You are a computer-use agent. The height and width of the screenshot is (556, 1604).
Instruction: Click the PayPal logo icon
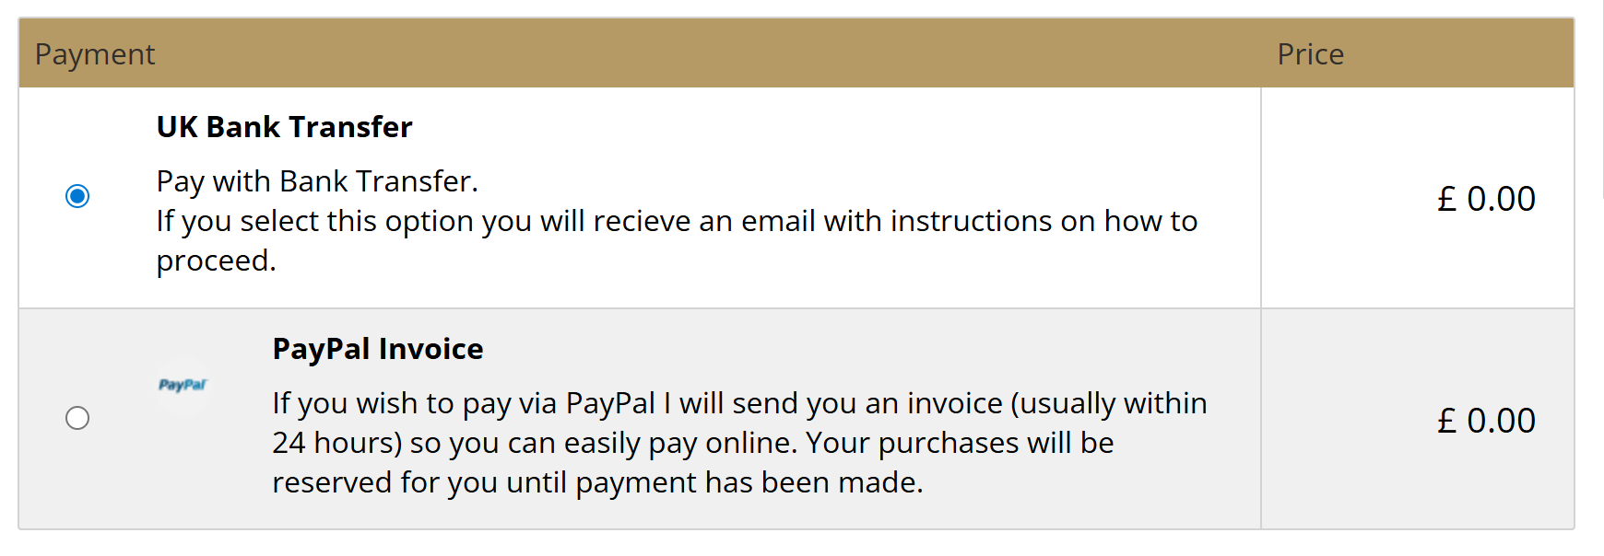coord(183,385)
